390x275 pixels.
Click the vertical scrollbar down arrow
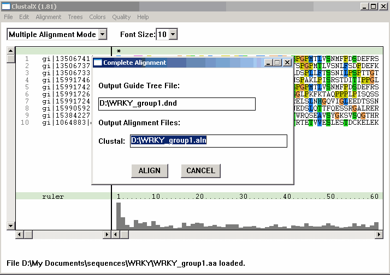(10, 225)
